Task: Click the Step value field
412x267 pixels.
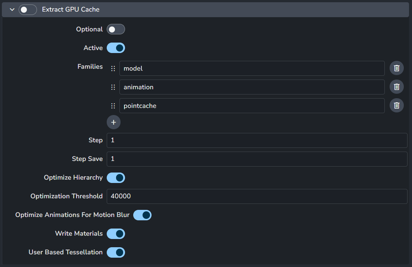Action: tap(257, 140)
